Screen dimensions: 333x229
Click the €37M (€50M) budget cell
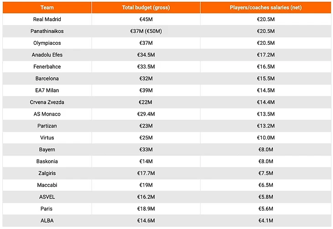click(x=146, y=31)
